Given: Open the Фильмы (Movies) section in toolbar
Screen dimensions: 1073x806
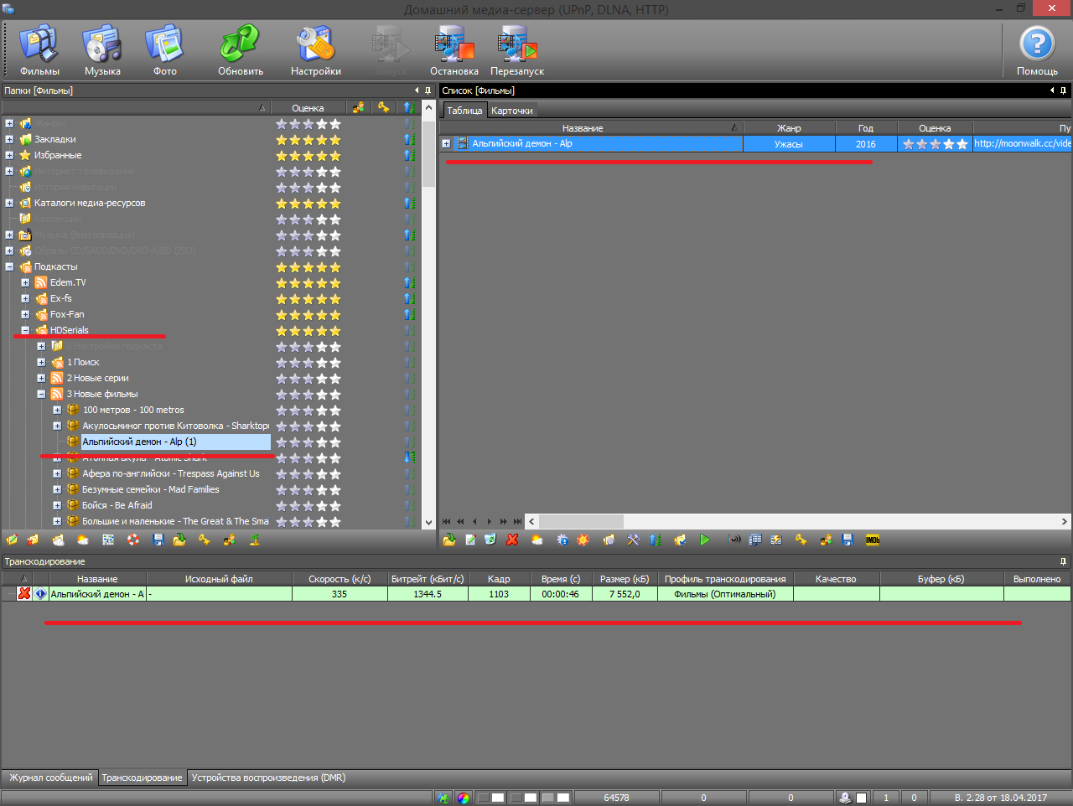Looking at the screenshot, I should click(x=39, y=50).
